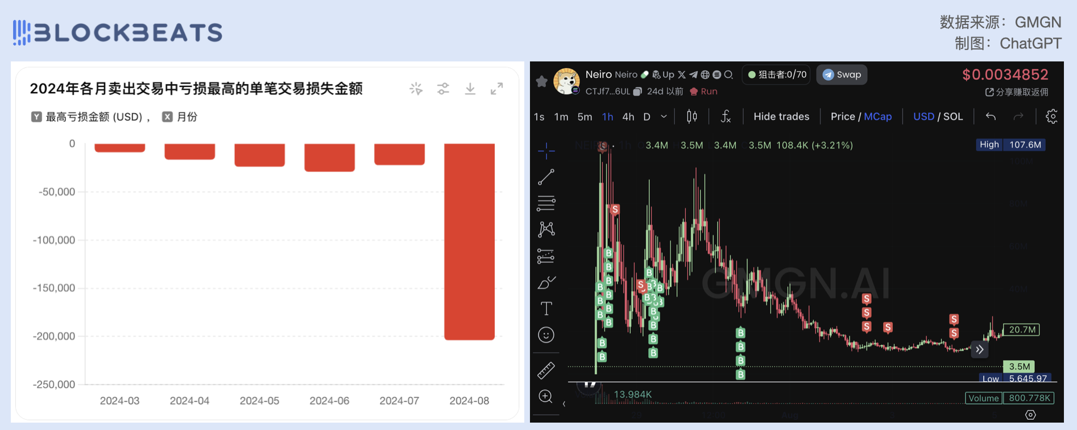Select the 4h timeframe
Viewport: 1077px width, 430px height.
click(x=628, y=117)
